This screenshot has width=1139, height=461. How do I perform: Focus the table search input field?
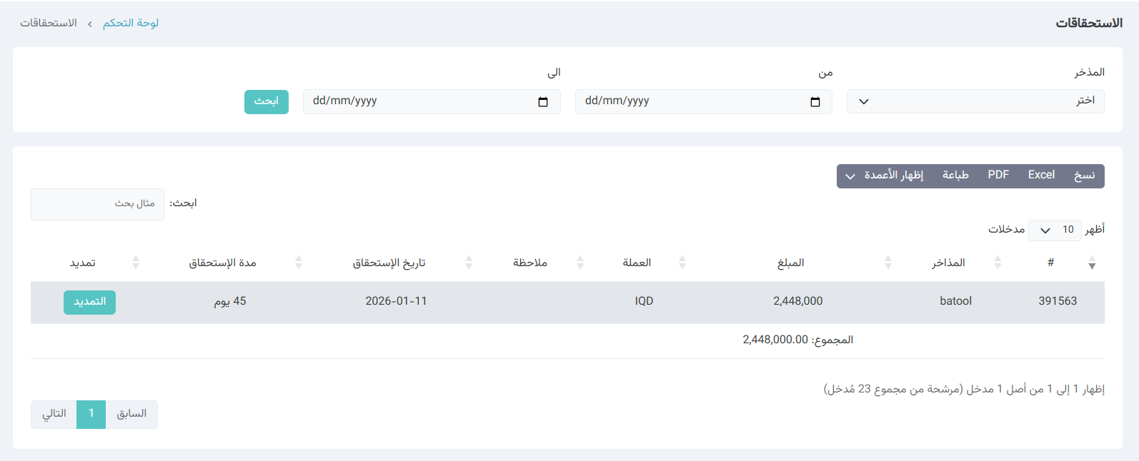point(97,204)
